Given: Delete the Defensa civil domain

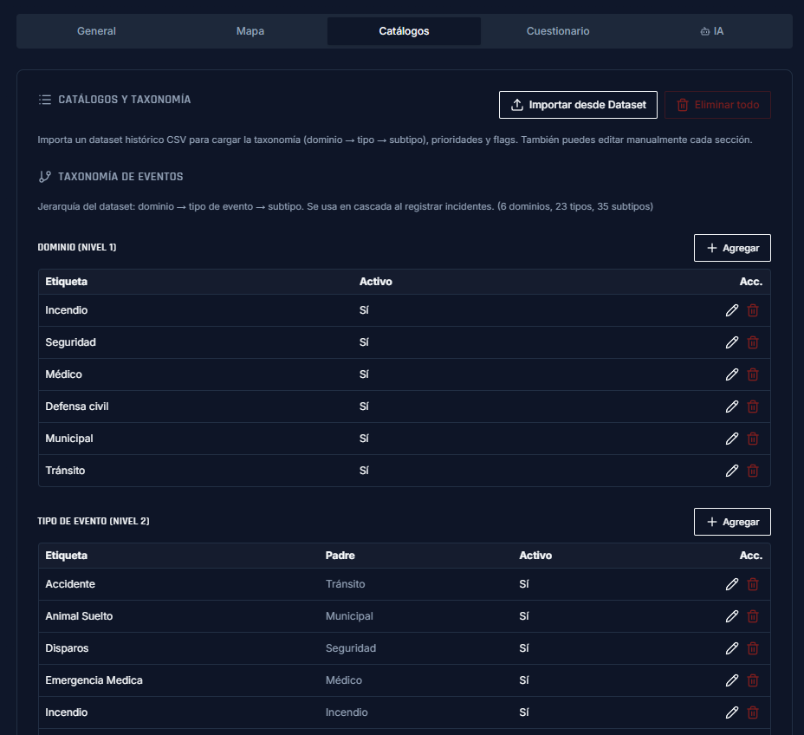Looking at the screenshot, I should [x=753, y=407].
